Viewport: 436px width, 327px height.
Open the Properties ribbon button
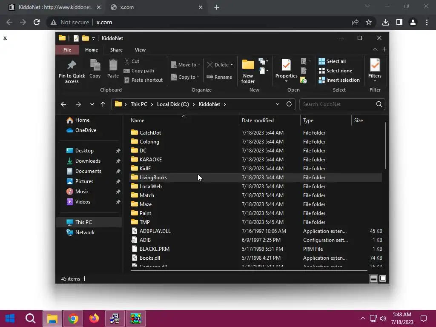point(286,70)
